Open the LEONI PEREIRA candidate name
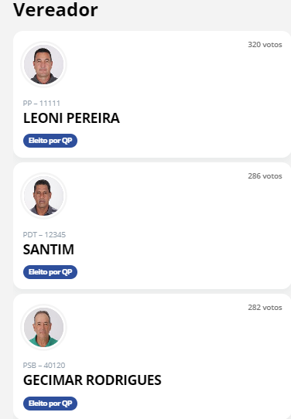Screen dimensions: 291x419 [71, 118]
